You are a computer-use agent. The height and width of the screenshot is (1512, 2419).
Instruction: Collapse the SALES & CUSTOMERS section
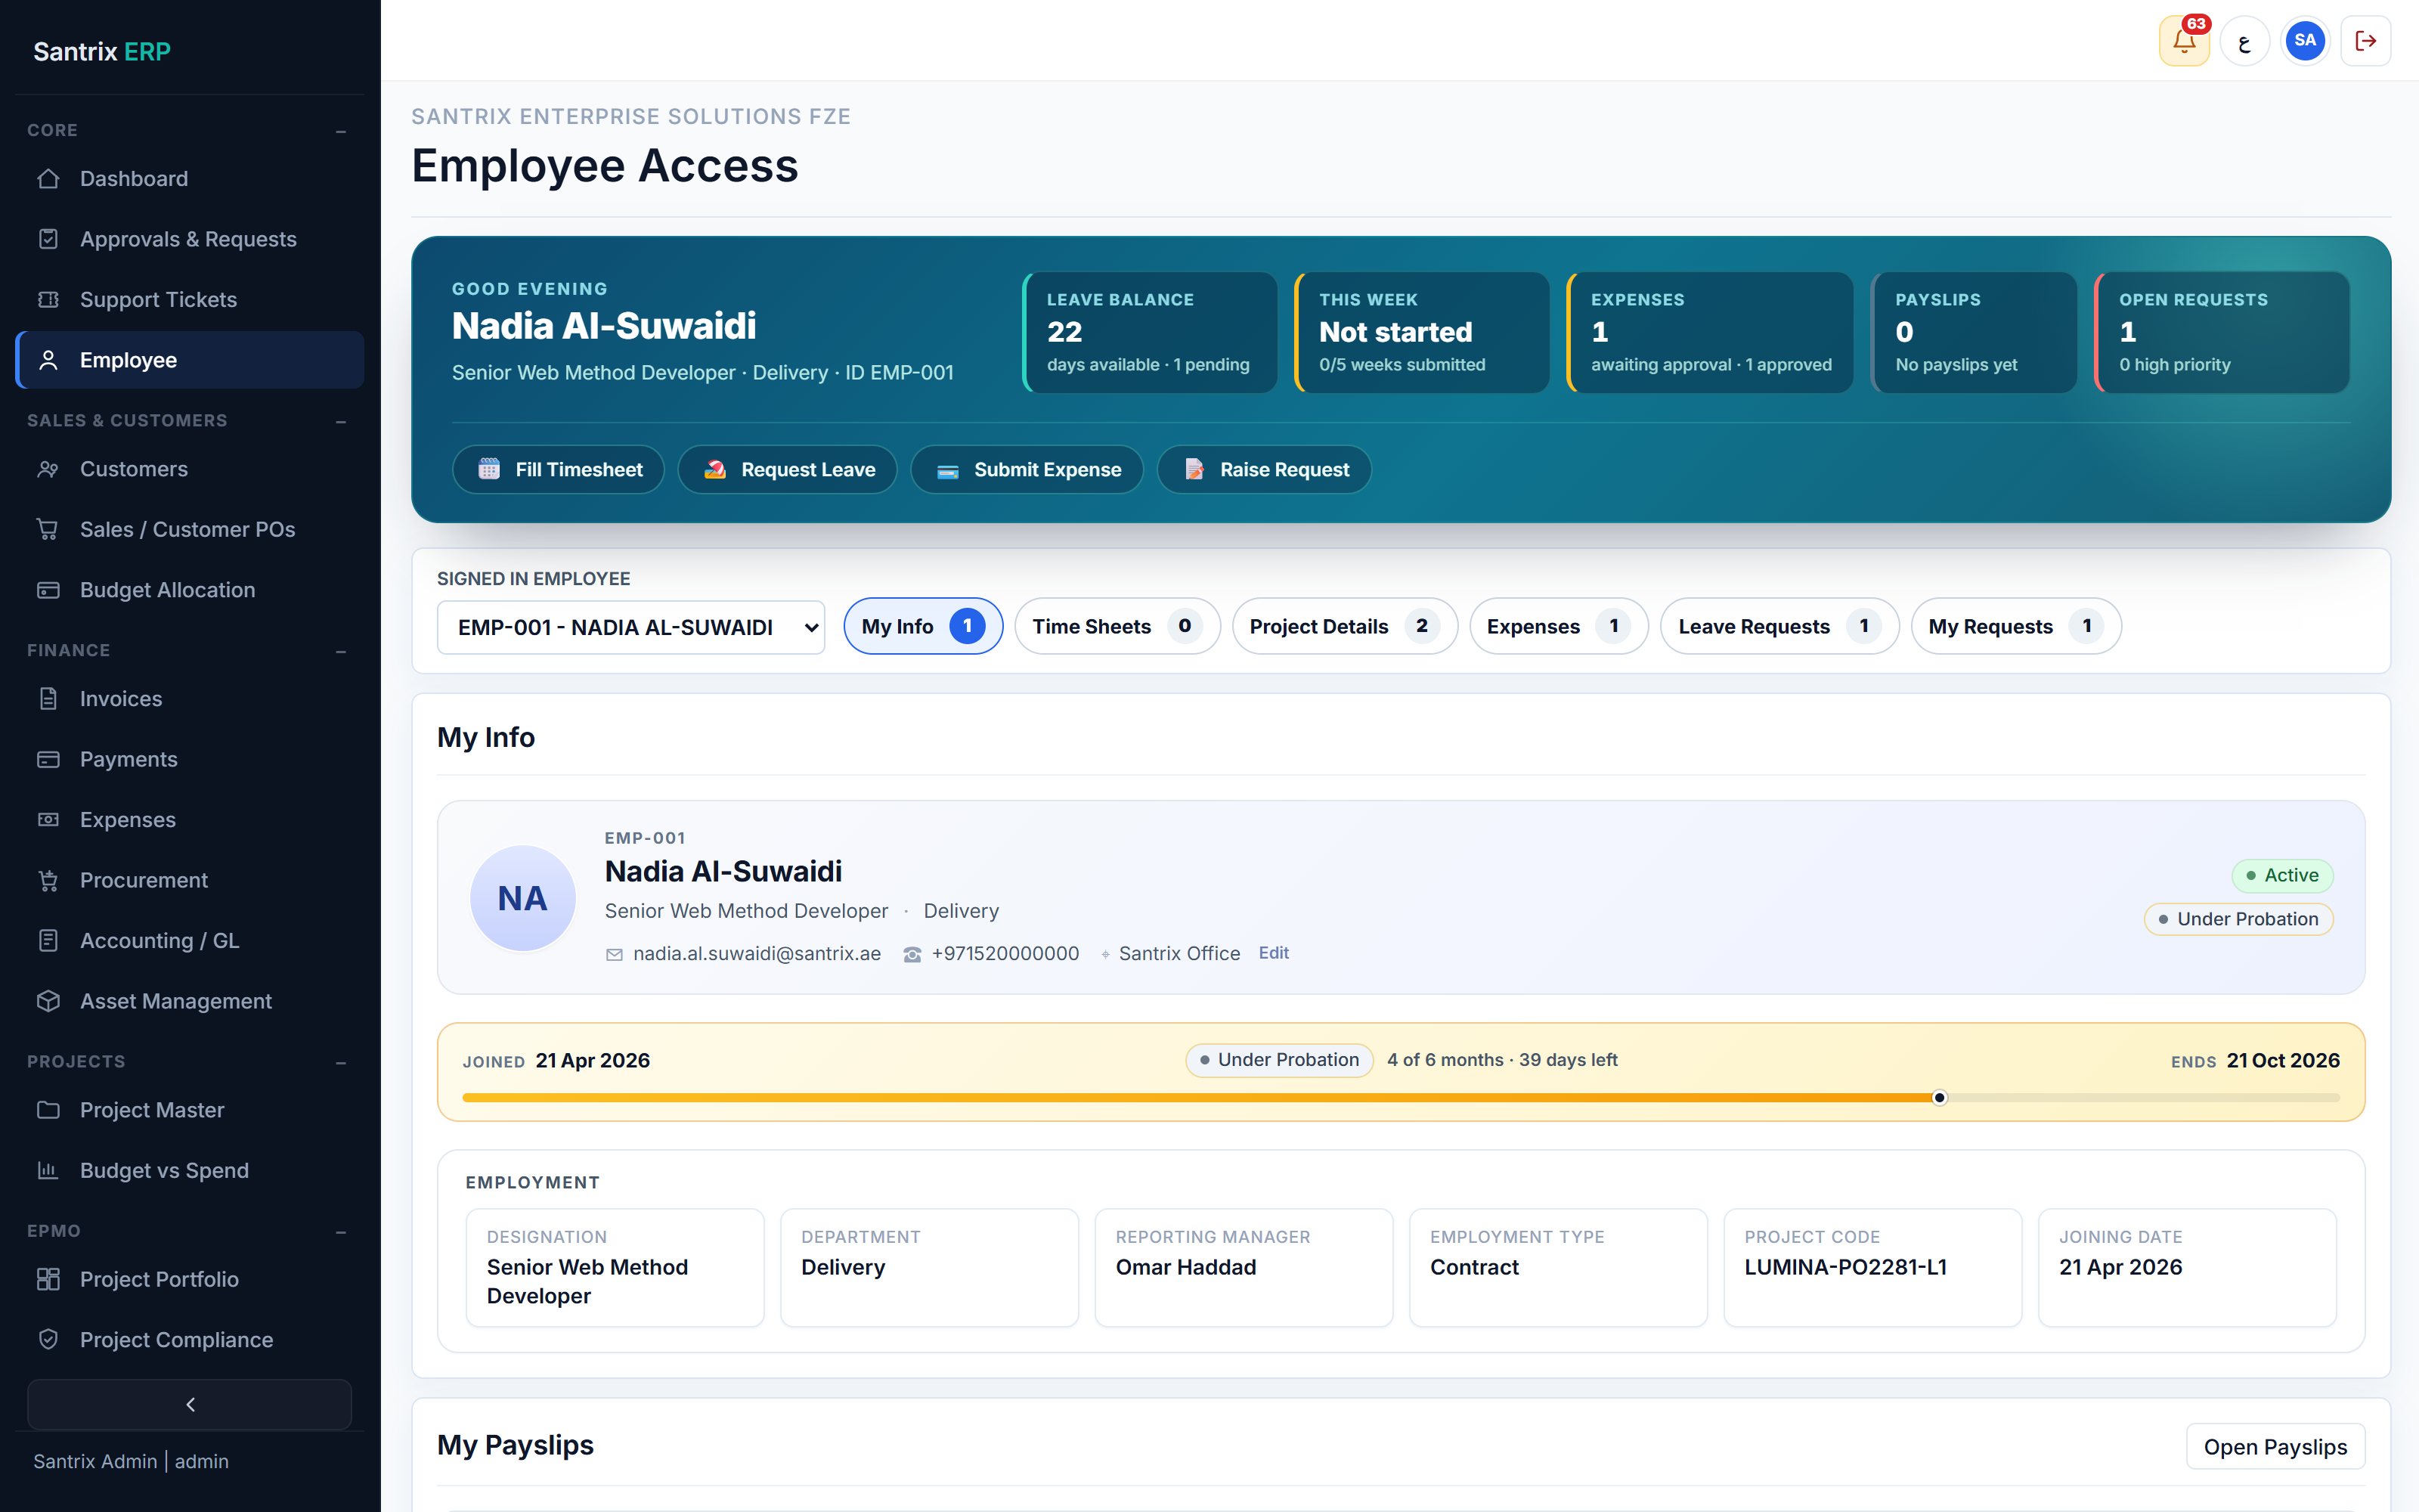(341, 421)
